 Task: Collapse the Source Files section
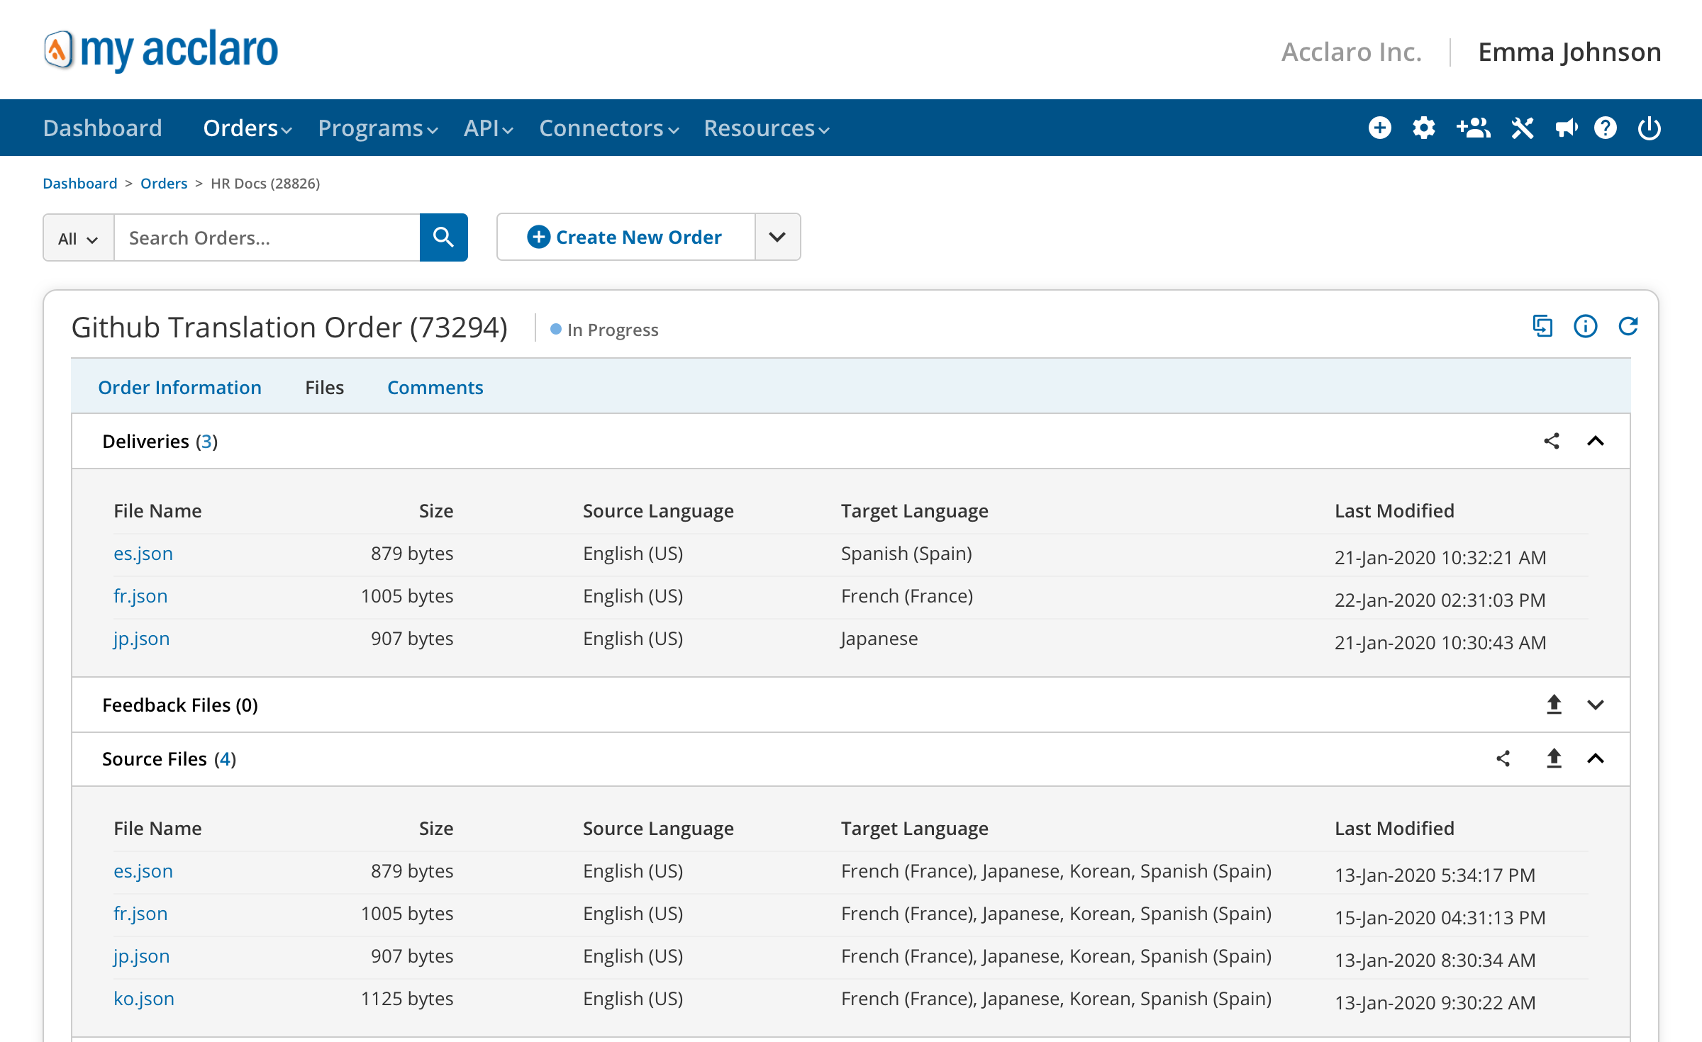[1596, 758]
